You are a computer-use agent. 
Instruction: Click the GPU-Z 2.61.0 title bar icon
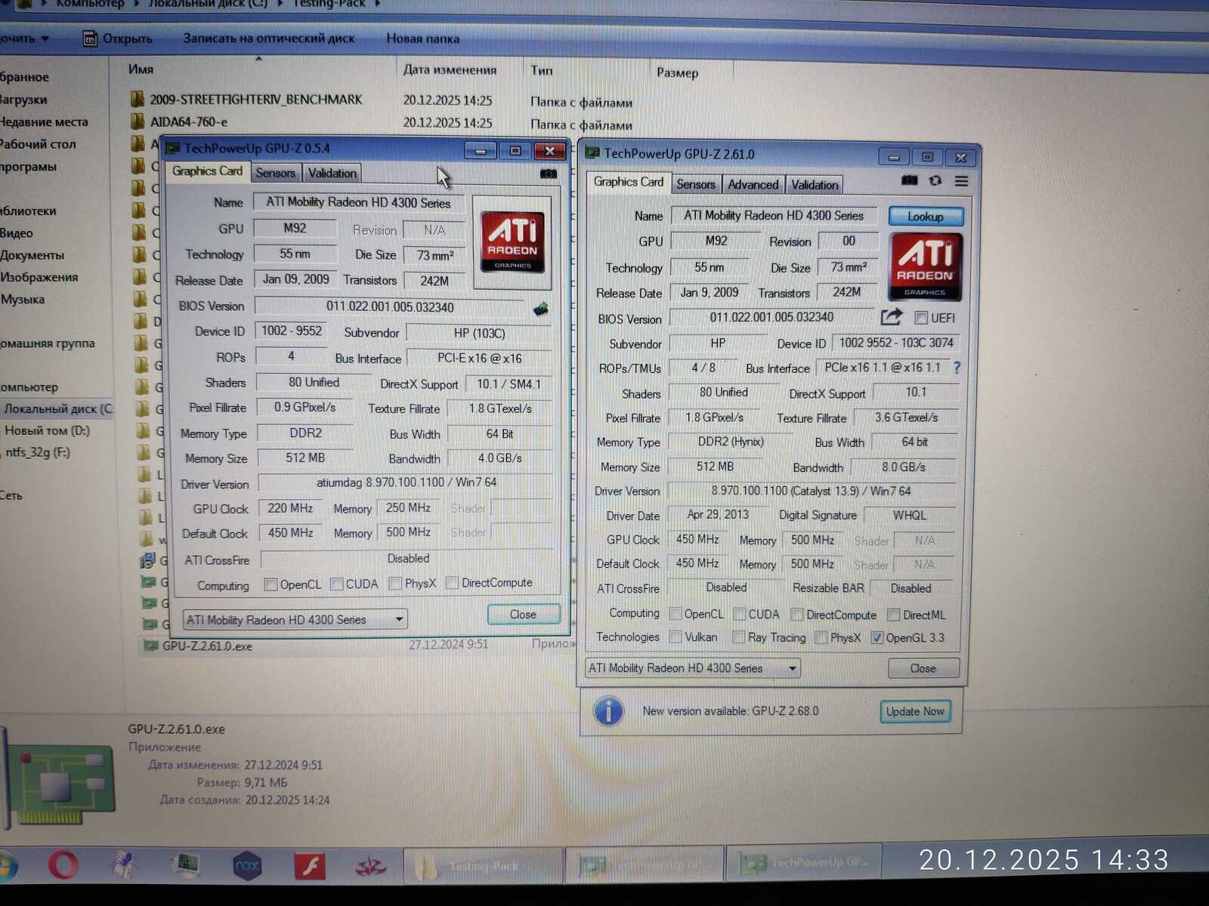tap(592, 153)
